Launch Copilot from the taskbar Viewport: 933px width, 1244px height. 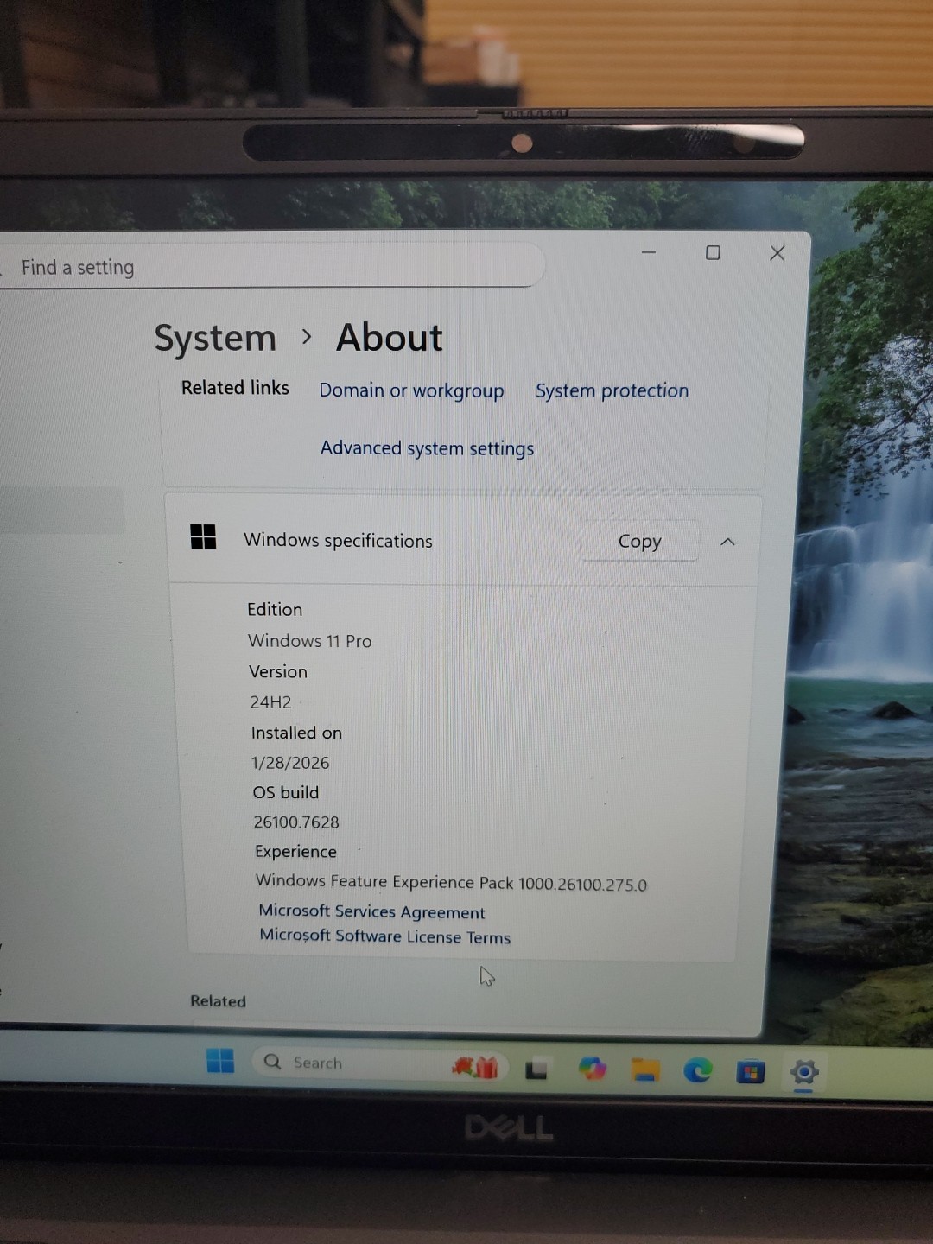[x=593, y=1069]
